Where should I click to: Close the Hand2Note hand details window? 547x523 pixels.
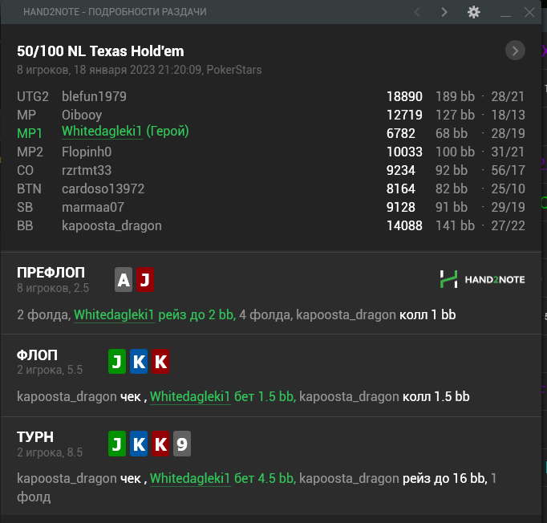click(x=529, y=12)
